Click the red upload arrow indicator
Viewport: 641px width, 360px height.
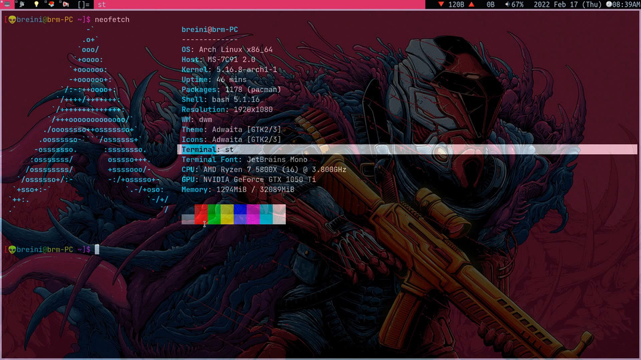point(471,5)
